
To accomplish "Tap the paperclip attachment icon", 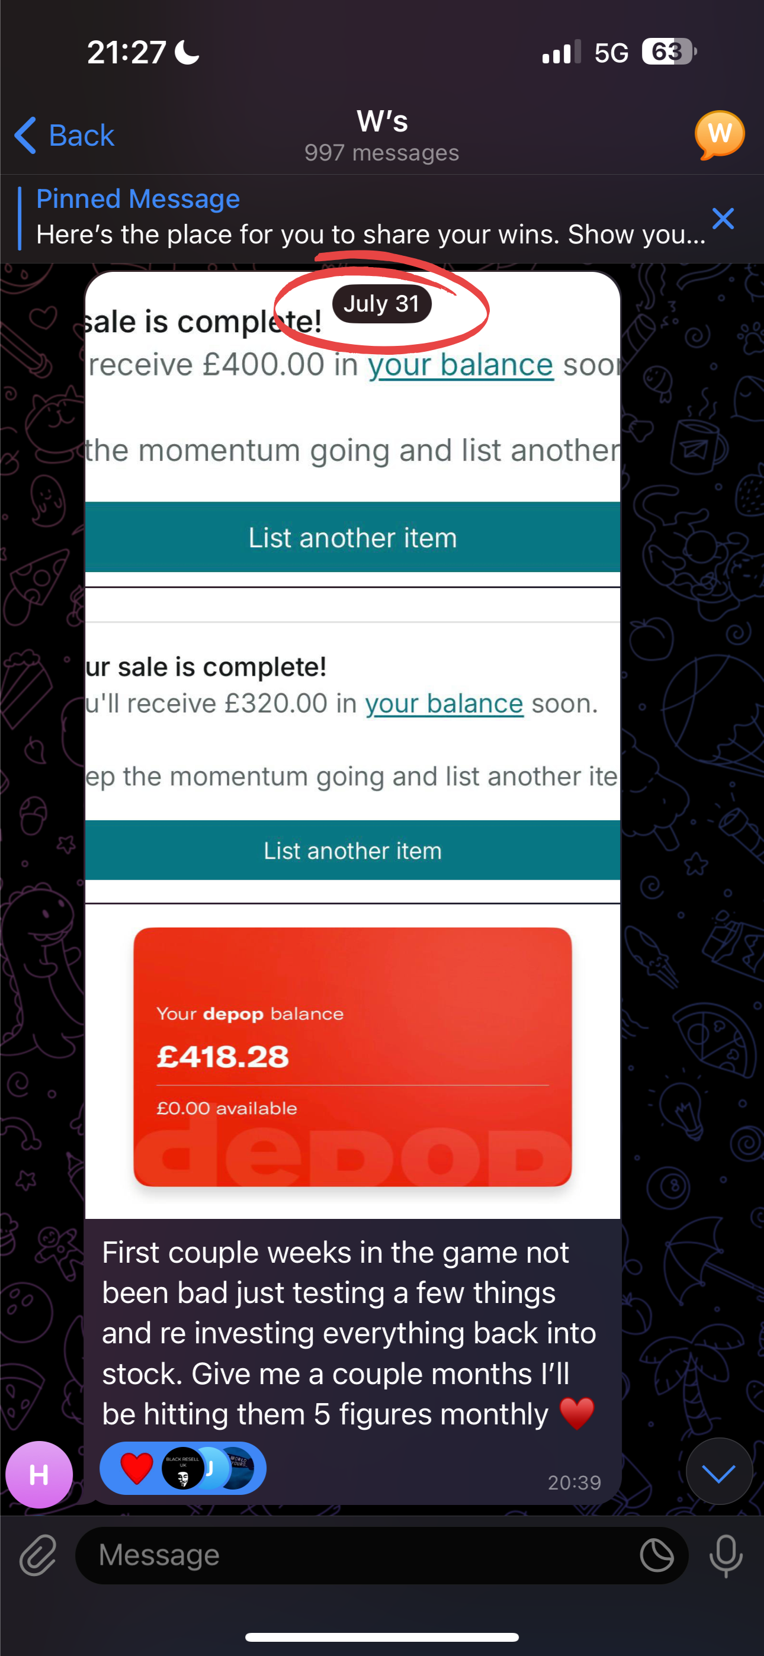I will [38, 1556].
